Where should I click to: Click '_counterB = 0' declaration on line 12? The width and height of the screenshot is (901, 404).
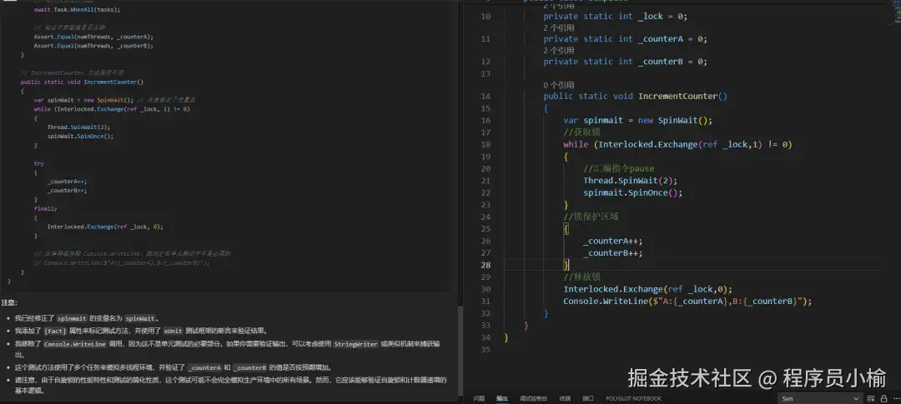point(672,62)
